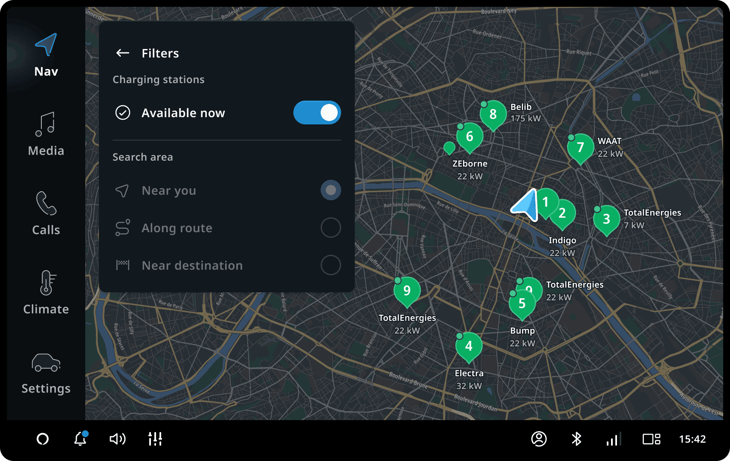Open the split-screen layout icon
Viewport: 730px width, 461px height.
click(x=651, y=439)
